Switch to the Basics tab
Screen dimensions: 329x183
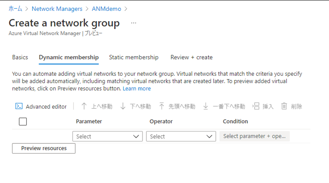20,57
